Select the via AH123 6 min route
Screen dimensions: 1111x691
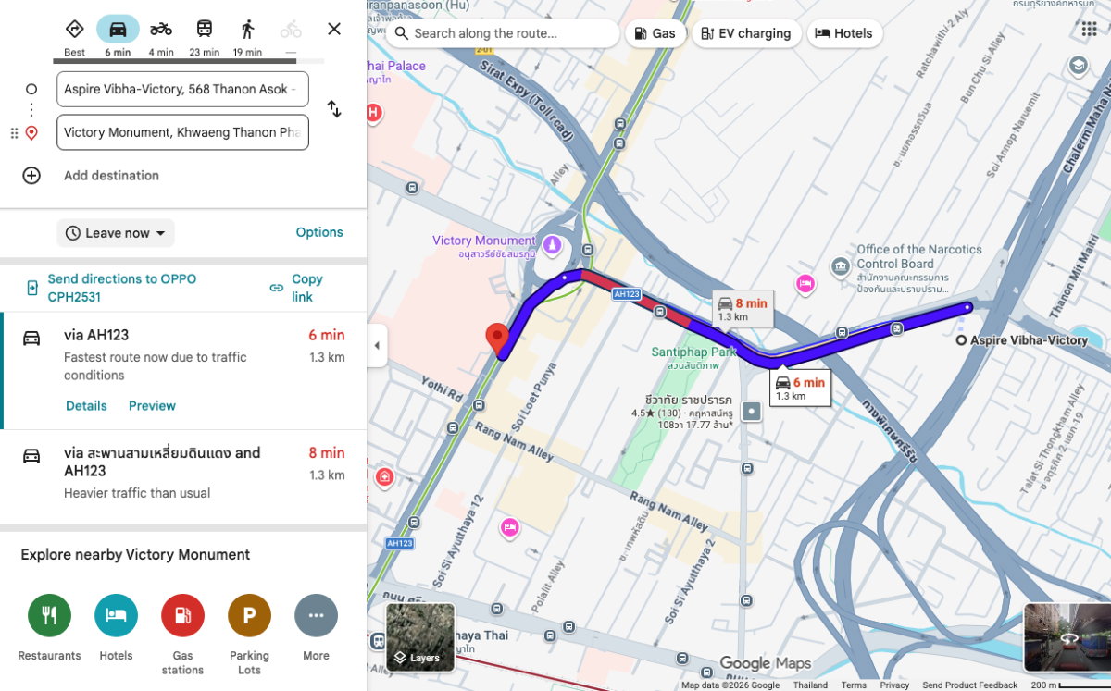click(183, 371)
